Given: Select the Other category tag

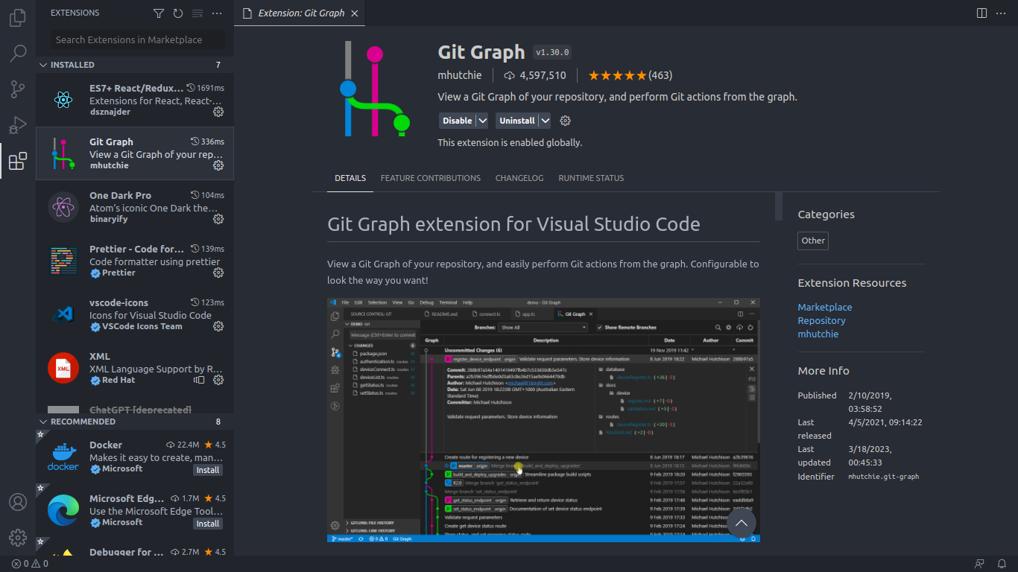Looking at the screenshot, I should 813,241.
